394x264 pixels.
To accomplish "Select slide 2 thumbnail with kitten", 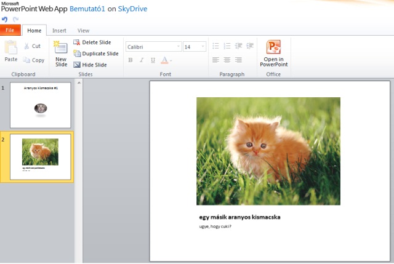I will [41, 157].
